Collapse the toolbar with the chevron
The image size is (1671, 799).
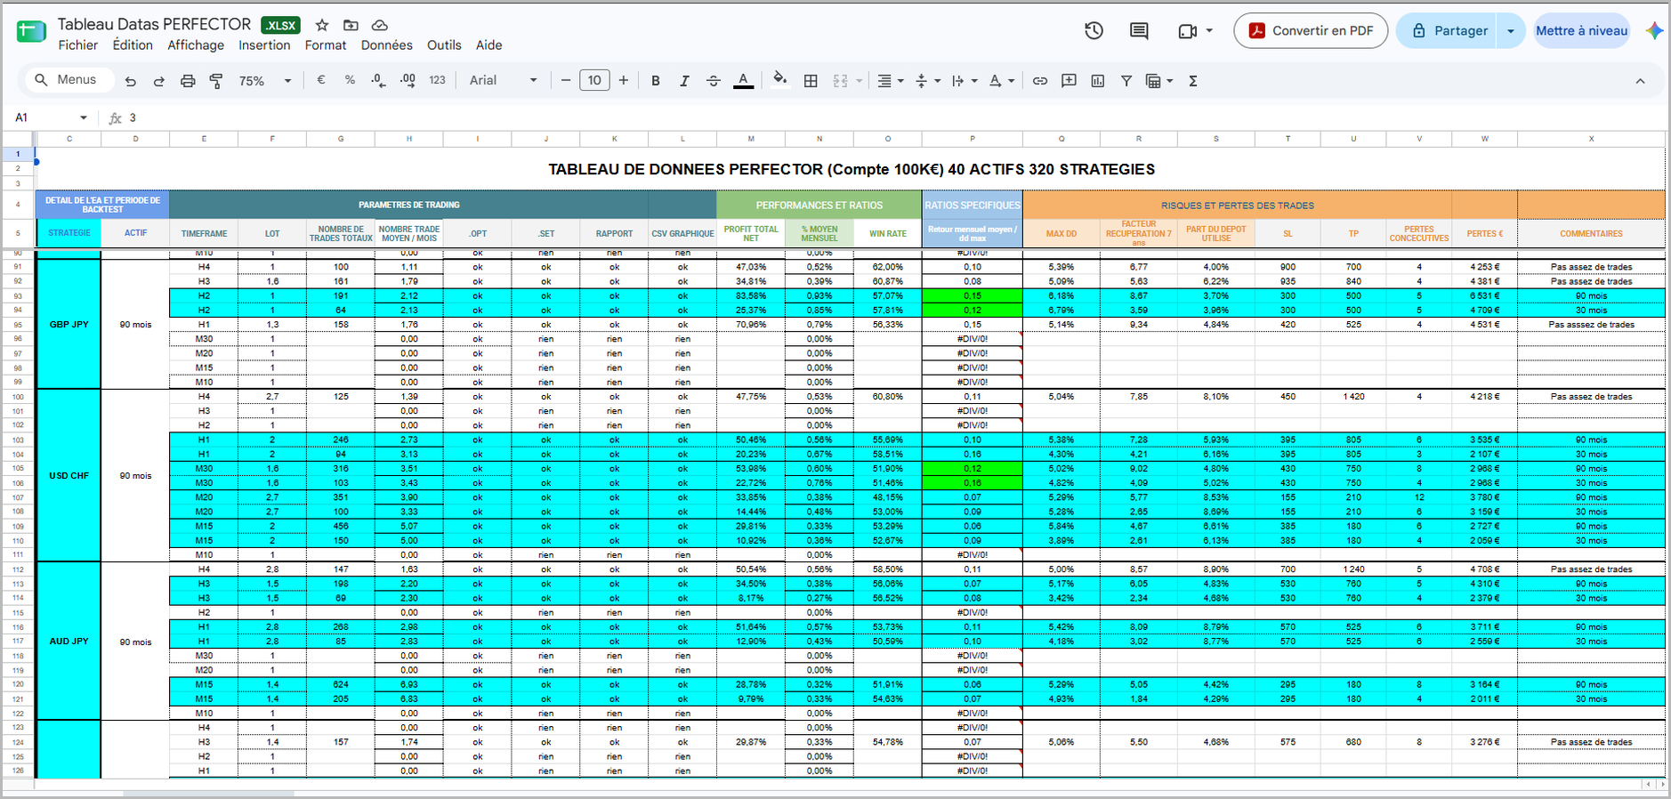pos(1640,81)
